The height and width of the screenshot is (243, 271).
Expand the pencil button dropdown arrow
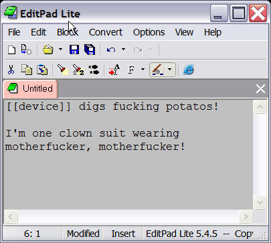[x=170, y=70]
